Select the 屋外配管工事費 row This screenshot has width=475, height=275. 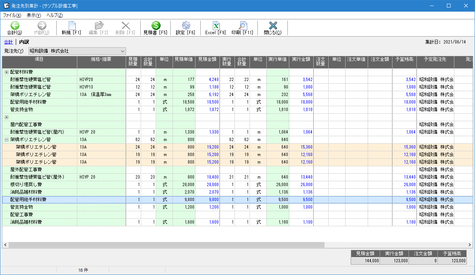pyautogui.click(x=237, y=170)
